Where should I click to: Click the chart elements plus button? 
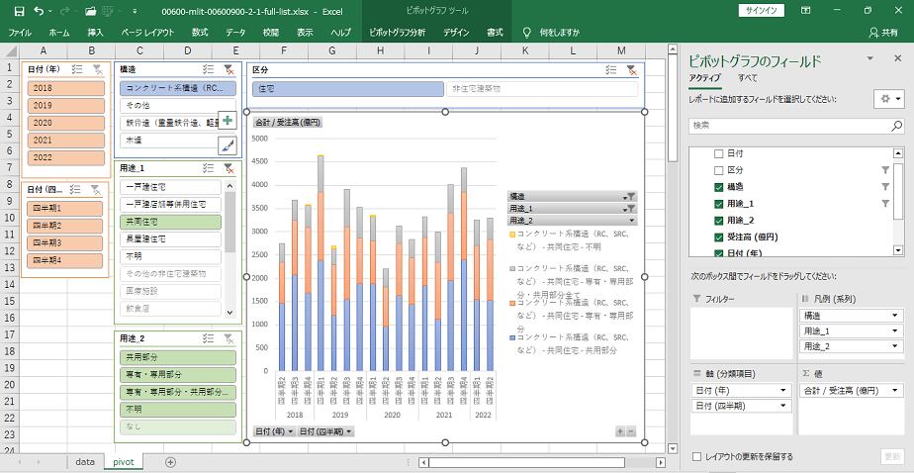tap(227, 120)
